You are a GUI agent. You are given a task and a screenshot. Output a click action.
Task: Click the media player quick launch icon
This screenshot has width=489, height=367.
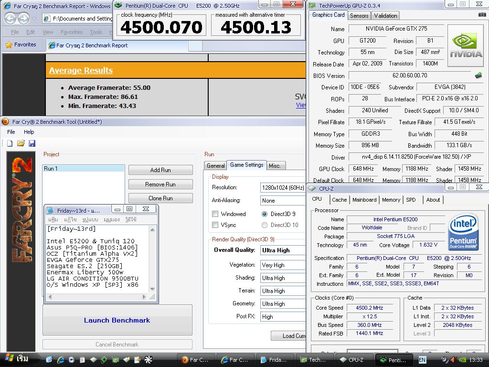(72, 360)
